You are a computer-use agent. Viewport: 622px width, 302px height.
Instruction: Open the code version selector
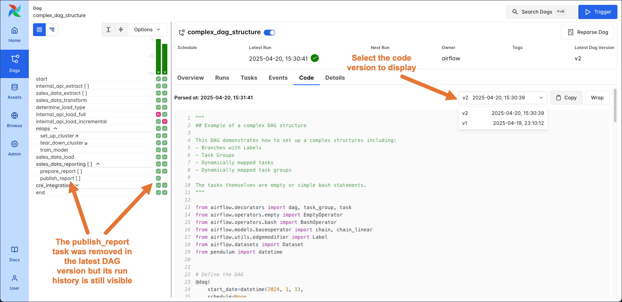click(x=503, y=97)
